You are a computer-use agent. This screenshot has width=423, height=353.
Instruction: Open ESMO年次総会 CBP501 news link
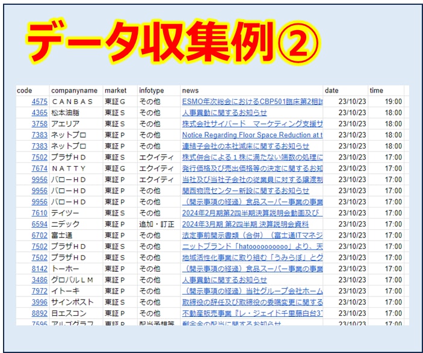(252, 102)
